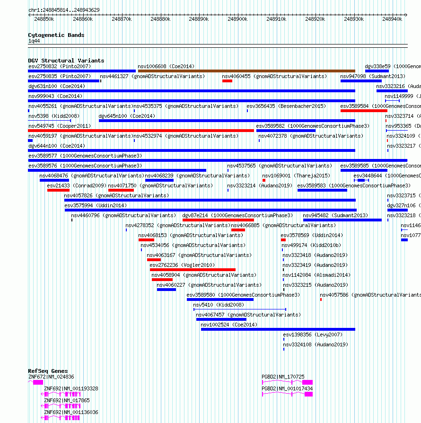Click nsv4461327 gnomAD variant label
This screenshot has width=421, height=423.
[152, 76]
